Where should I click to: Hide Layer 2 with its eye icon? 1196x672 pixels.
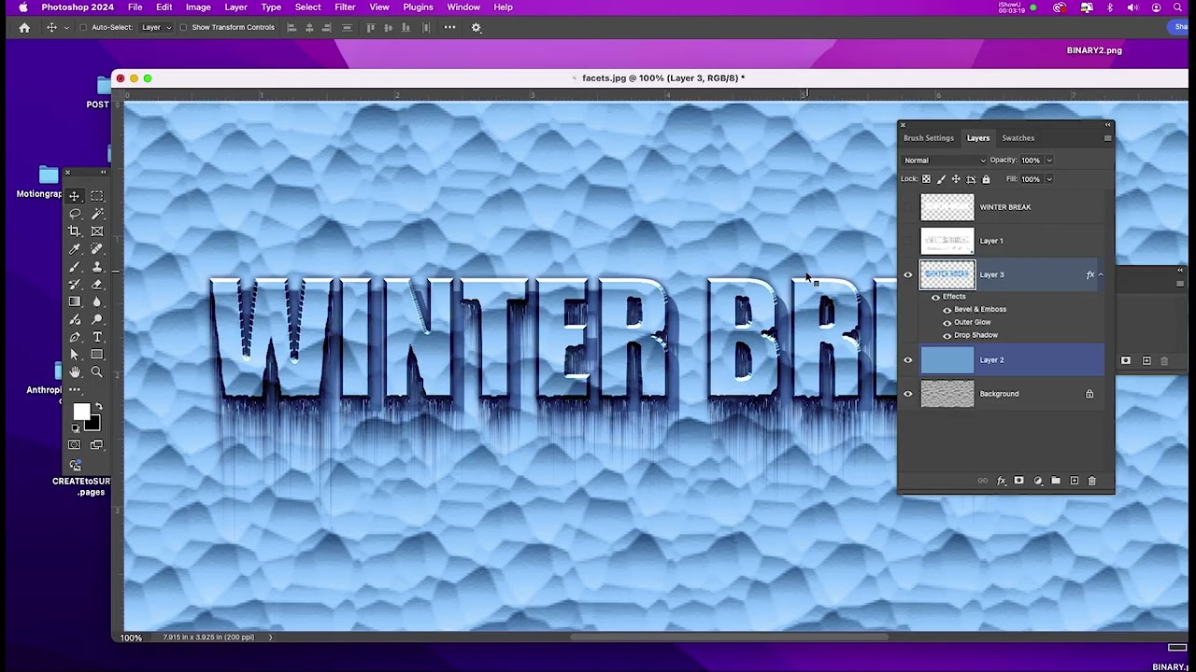[907, 359]
